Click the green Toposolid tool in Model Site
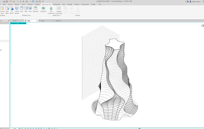 coord(43,9)
